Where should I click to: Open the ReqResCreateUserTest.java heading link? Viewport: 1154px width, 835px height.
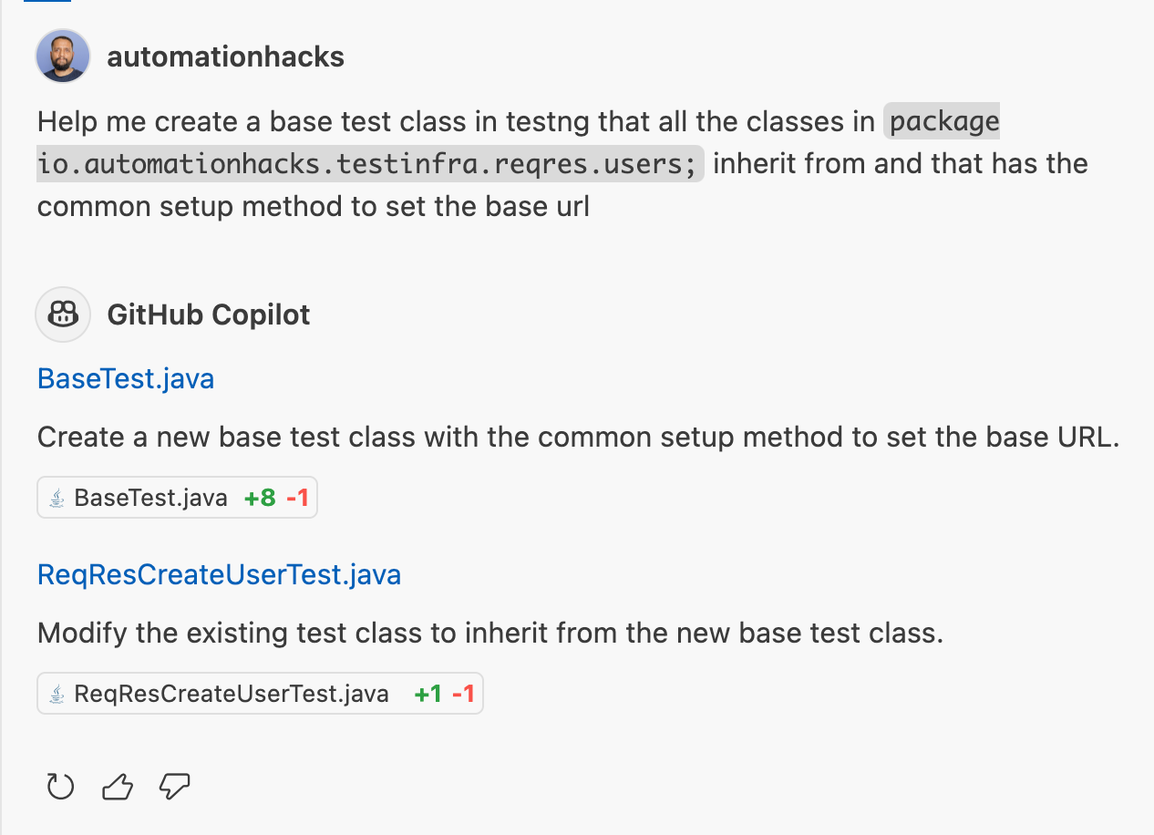pyautogui.click(x=219, y=574)
